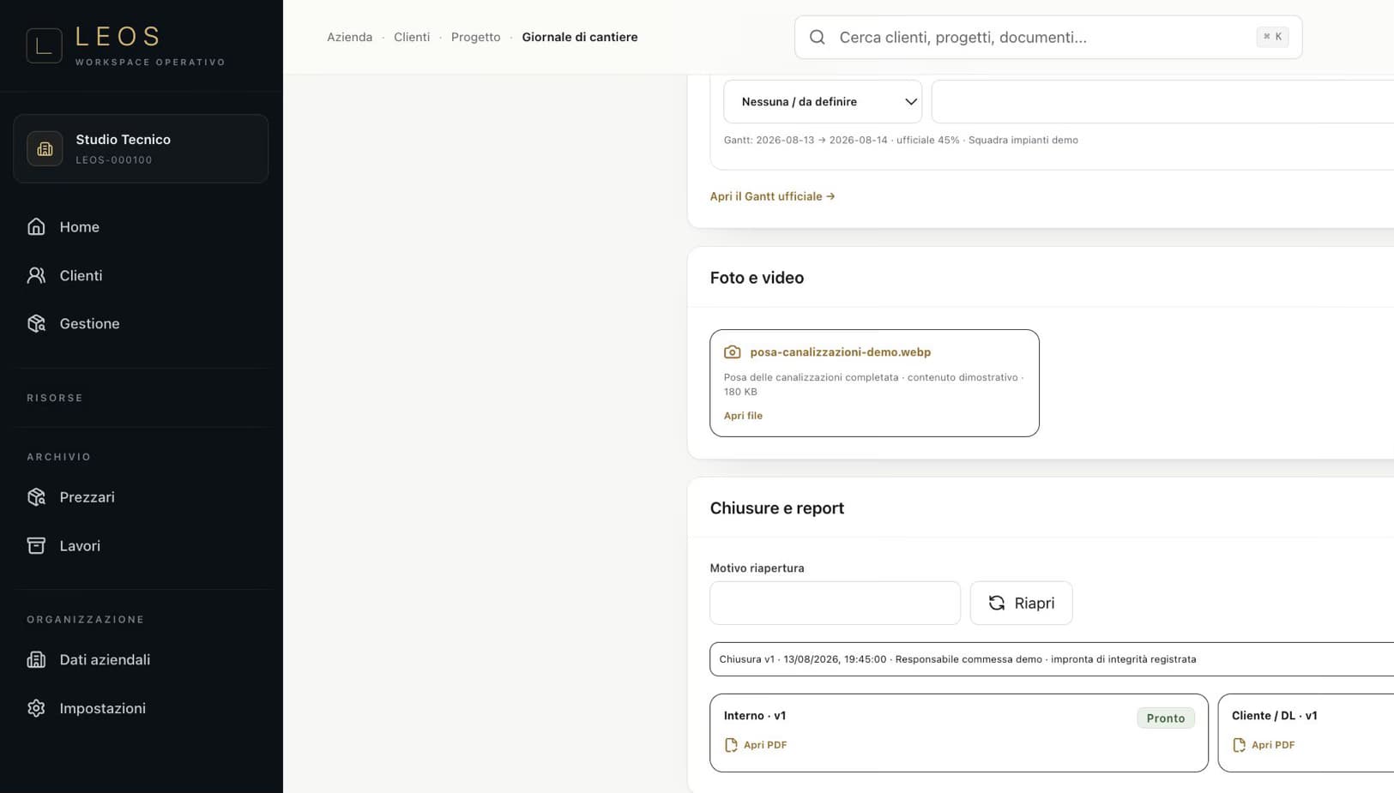
Task: Open the Studio Tecnico workspace card
Action: [141, 148]
